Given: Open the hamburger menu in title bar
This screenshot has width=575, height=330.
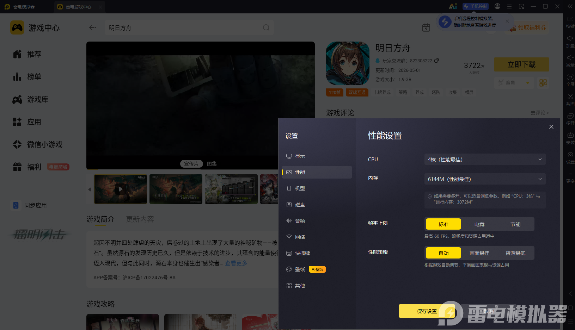Looking at the screenshot, I should 509,6.
